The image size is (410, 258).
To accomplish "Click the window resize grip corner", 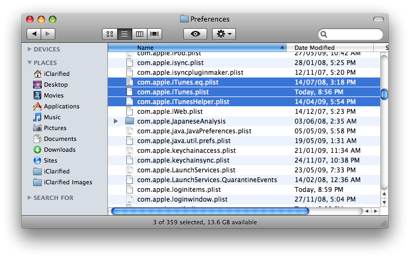I will (x=383, y=223).
